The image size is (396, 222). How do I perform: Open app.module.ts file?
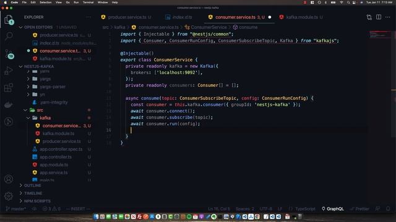click(54, 165)
